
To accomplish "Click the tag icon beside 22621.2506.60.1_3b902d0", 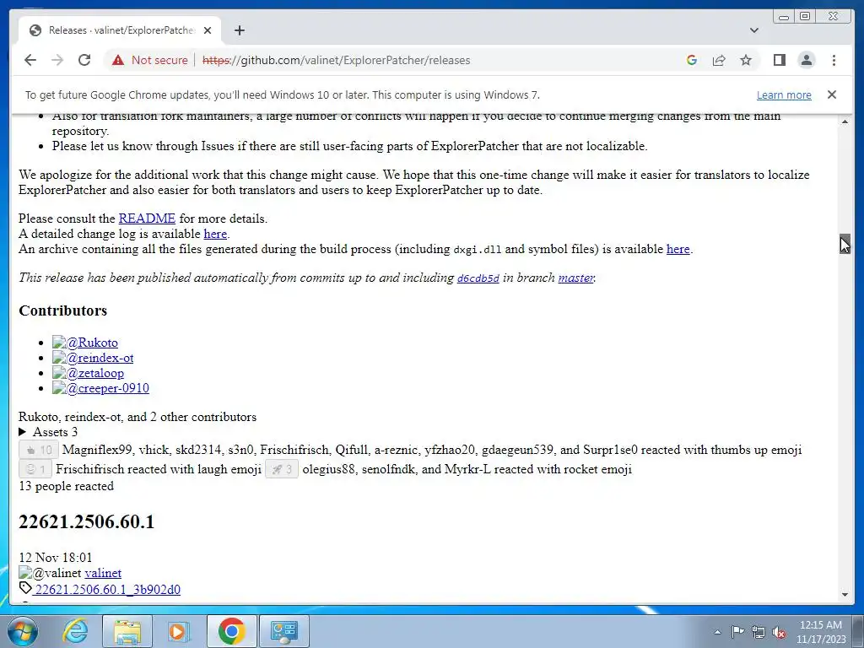I will point(25,589).
